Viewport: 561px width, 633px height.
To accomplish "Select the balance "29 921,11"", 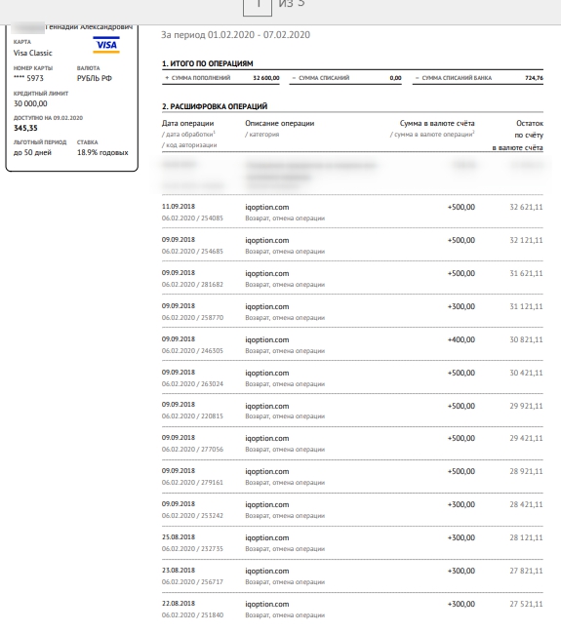I will pyautogui.click(x=526, y=406).
